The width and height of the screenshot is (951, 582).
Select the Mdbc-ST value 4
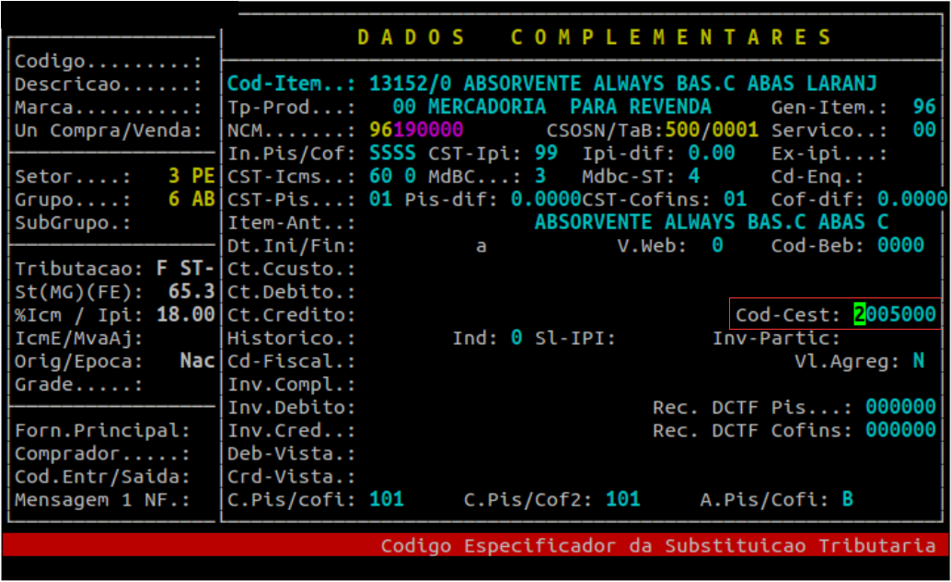click(692, 176)
